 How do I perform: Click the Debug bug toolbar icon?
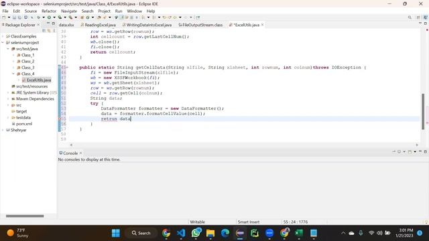tap(38, 17)
